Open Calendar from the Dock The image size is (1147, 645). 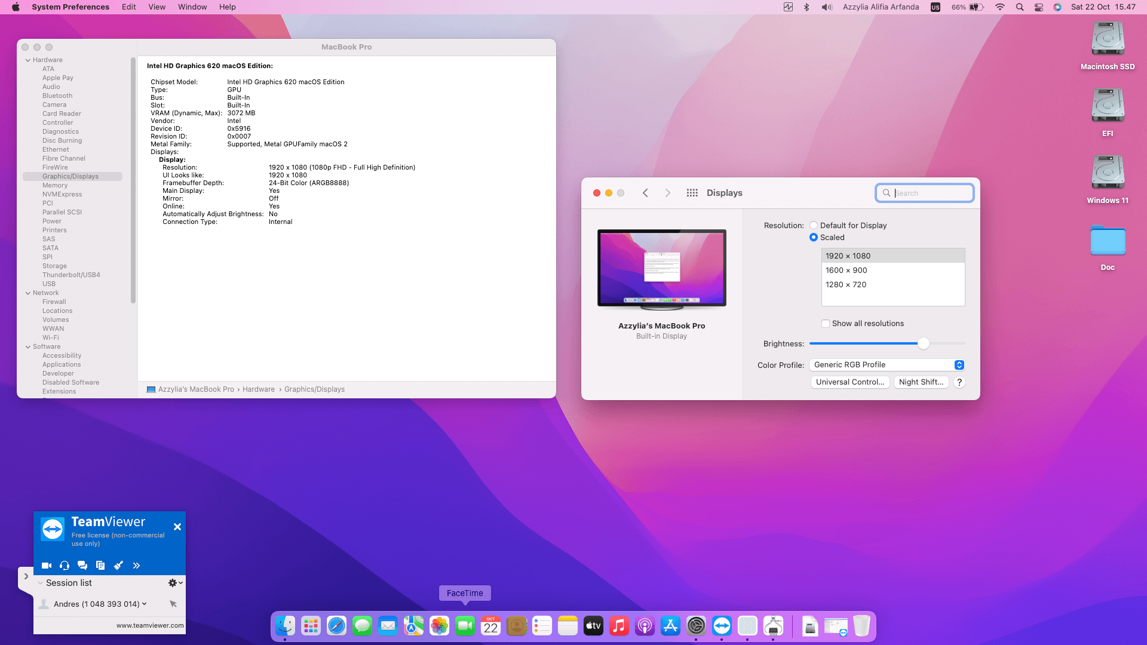tap(490, 626)
